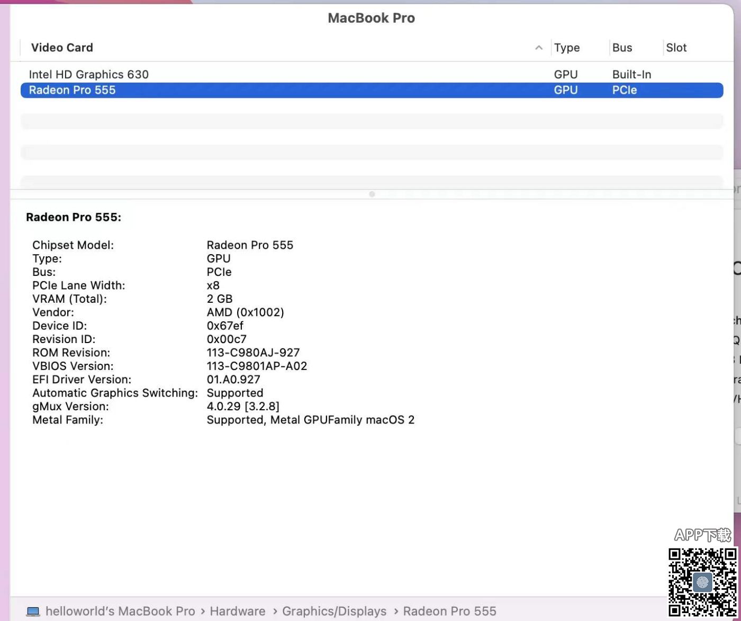Go to Hardware in the path bar
Image resolution: width=741 pixels, height=621 pixels.
point(238,611)
